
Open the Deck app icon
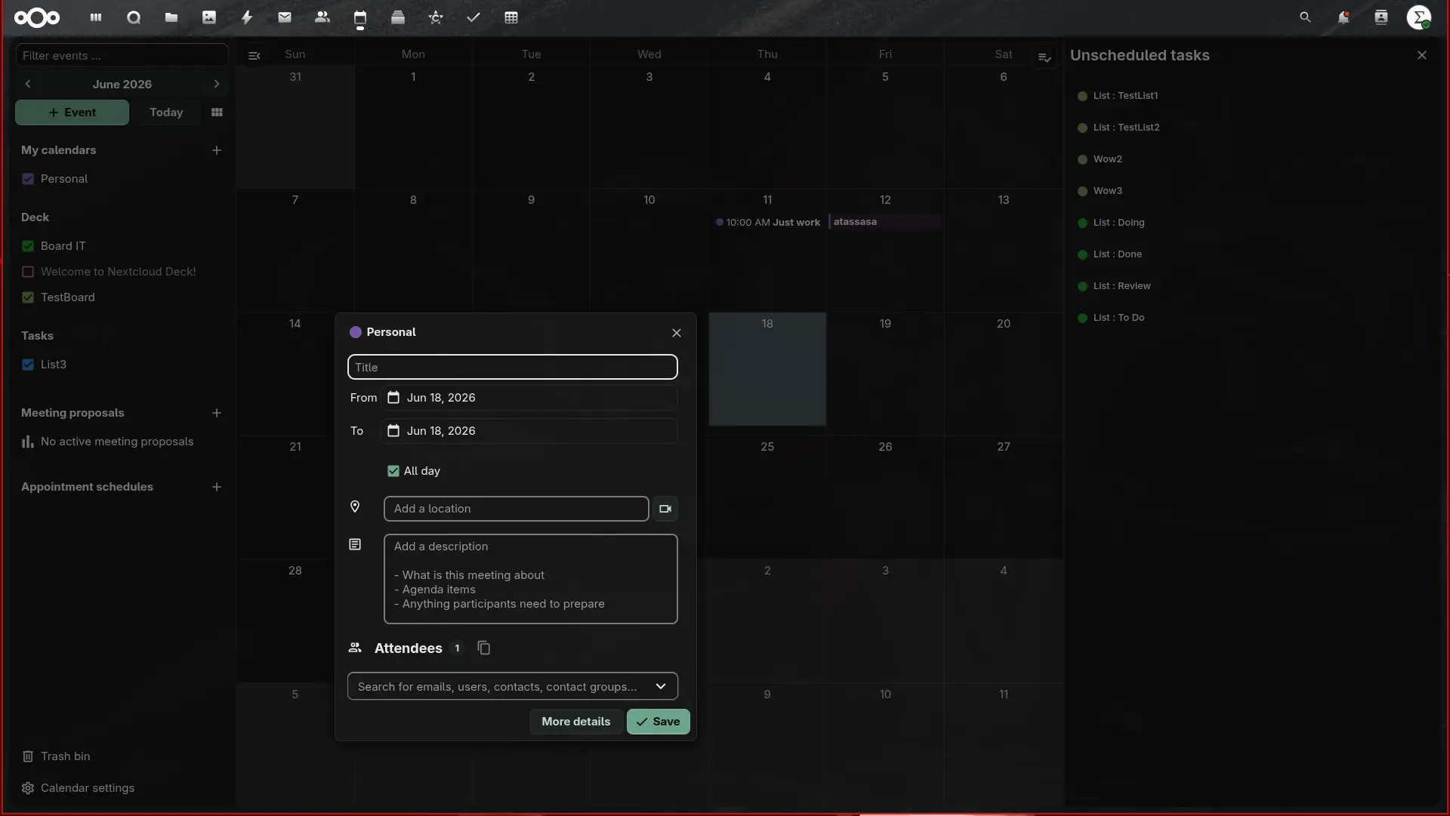398,17
